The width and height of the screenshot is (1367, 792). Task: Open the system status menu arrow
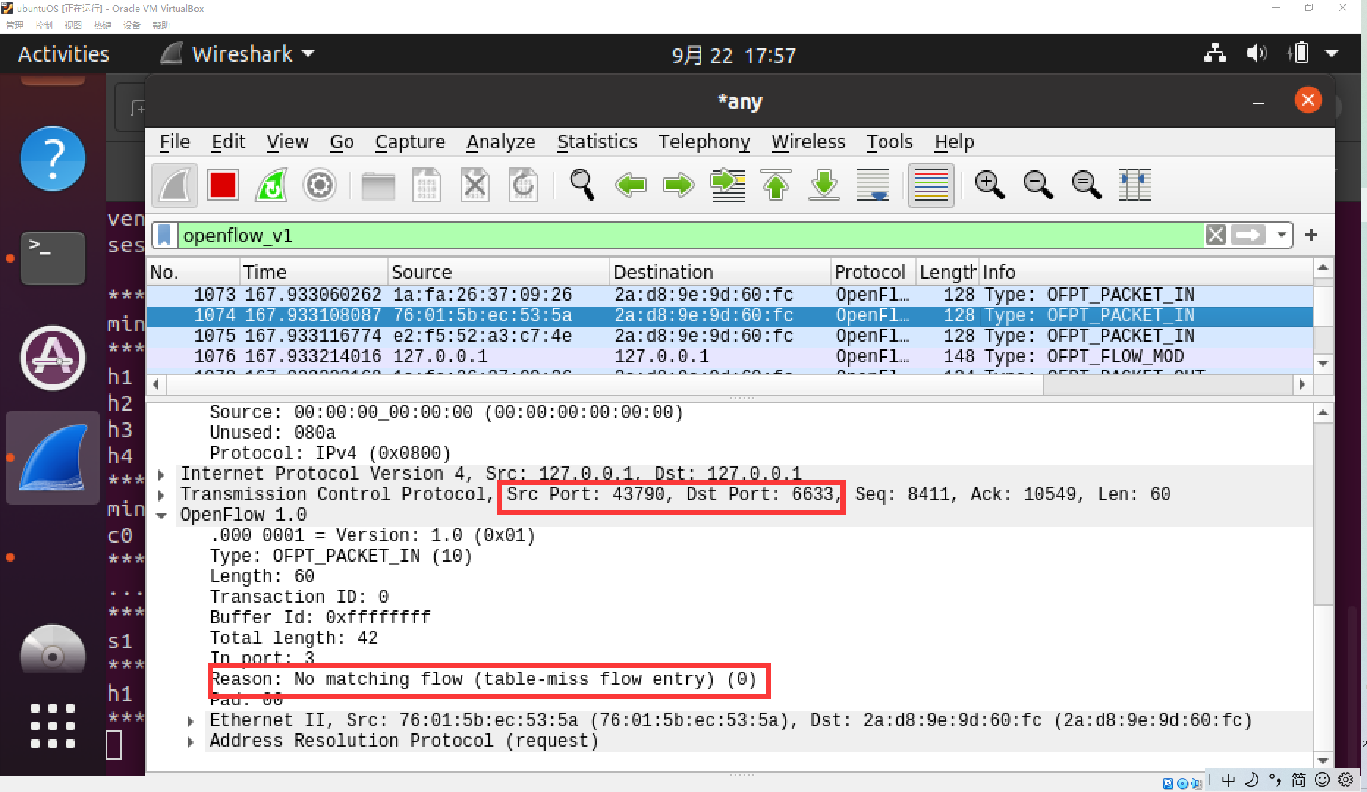(x=1333, y=54)
